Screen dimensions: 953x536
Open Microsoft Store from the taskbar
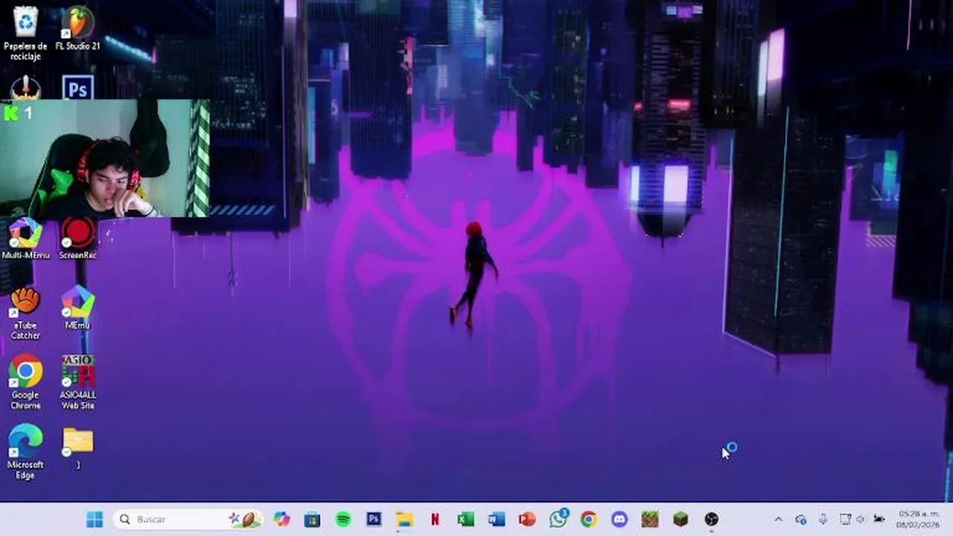(x=312, y=519)
